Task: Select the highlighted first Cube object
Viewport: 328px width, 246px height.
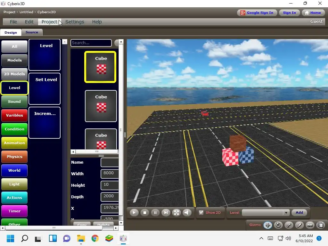Action: [100, 67]
